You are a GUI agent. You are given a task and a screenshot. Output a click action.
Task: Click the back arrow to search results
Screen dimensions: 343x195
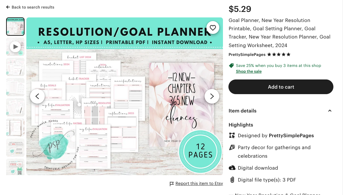[x=8, y=7]
